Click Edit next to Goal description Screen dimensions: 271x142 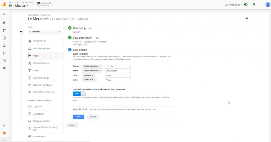click(x=97, y=38)
